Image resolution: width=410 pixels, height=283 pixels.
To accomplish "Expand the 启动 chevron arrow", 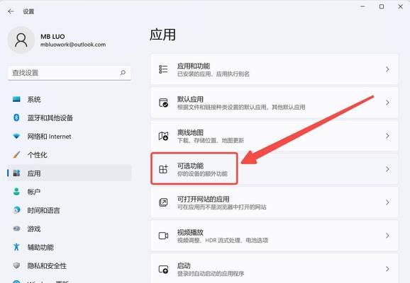I will [387, 269].
